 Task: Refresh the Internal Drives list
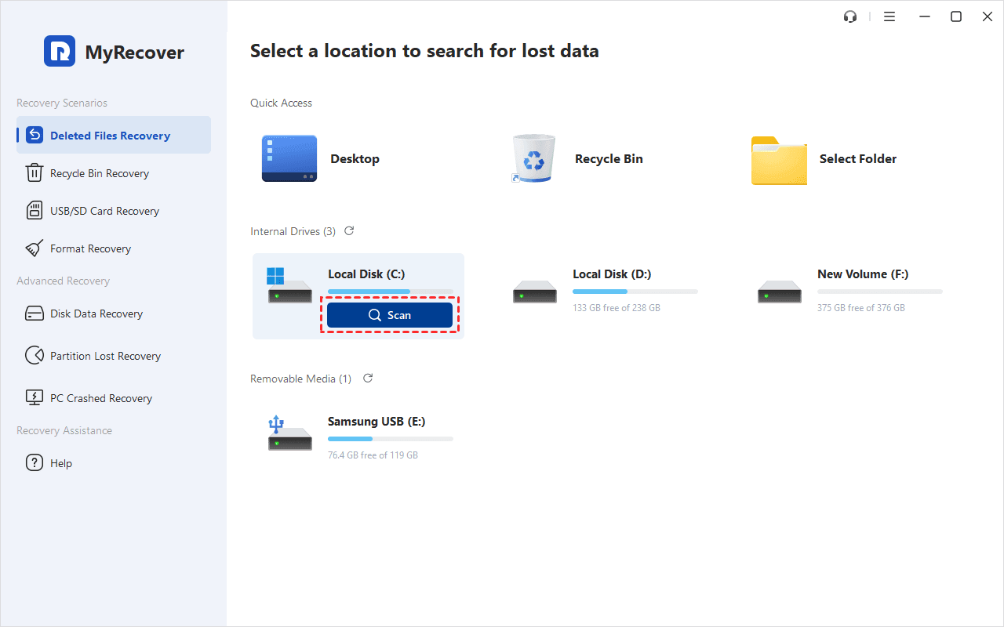[348, 230]
